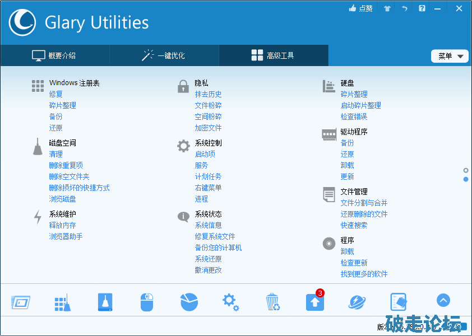Click the 删除重复项 link
Viewport: 472px width, 336px height.
(x=66, y=165)
